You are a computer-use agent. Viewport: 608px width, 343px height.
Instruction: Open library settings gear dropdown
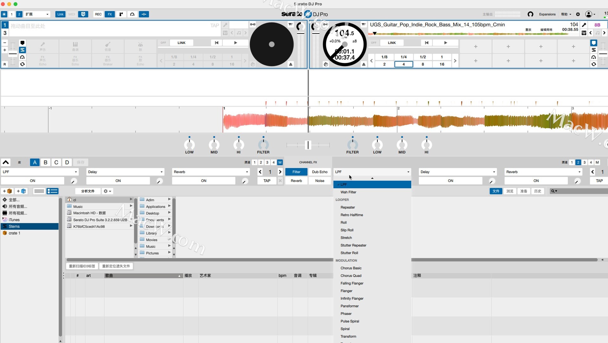107,191
